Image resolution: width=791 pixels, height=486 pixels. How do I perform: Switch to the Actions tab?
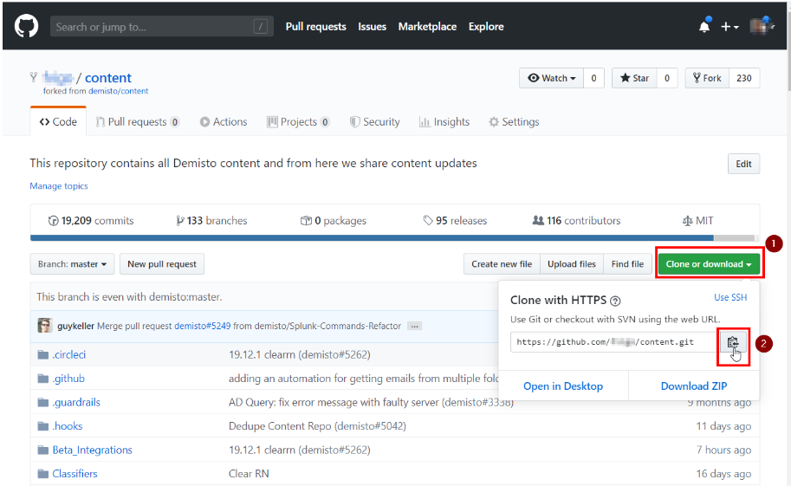click(224, 121)
